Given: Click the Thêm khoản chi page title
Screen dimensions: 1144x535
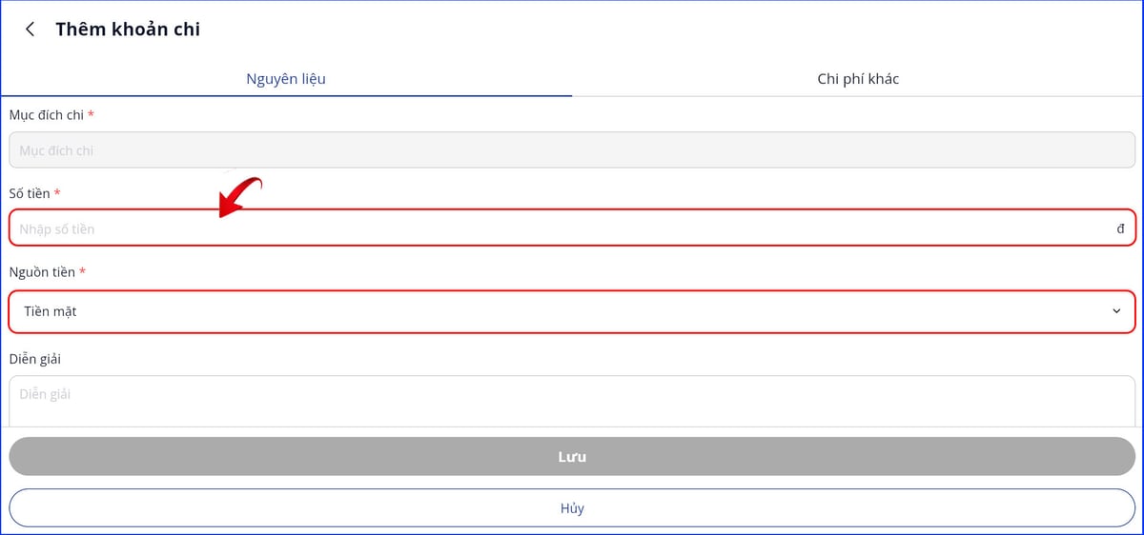Looking at the screenshot, I should tap(128, 30).
